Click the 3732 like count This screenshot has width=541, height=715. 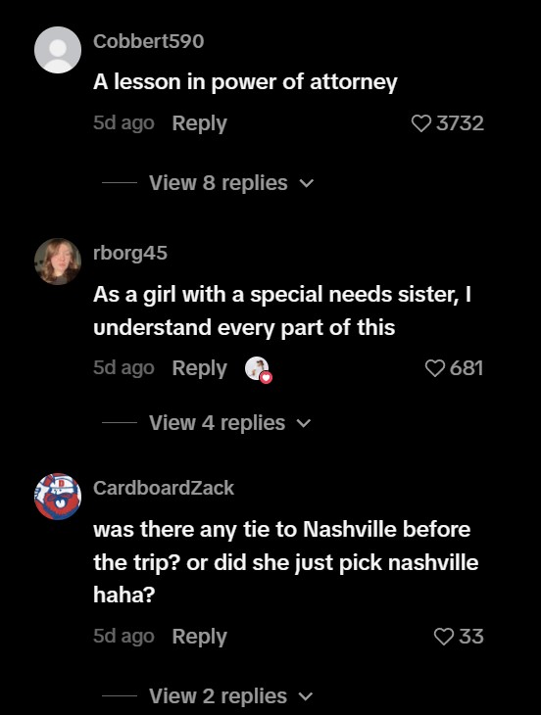(460, 123)
